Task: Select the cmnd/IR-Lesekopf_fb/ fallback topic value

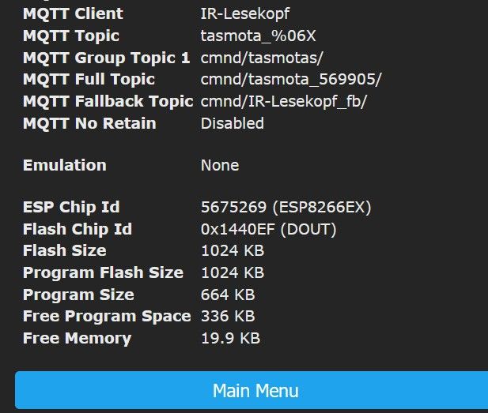Action: click(284, 101)
